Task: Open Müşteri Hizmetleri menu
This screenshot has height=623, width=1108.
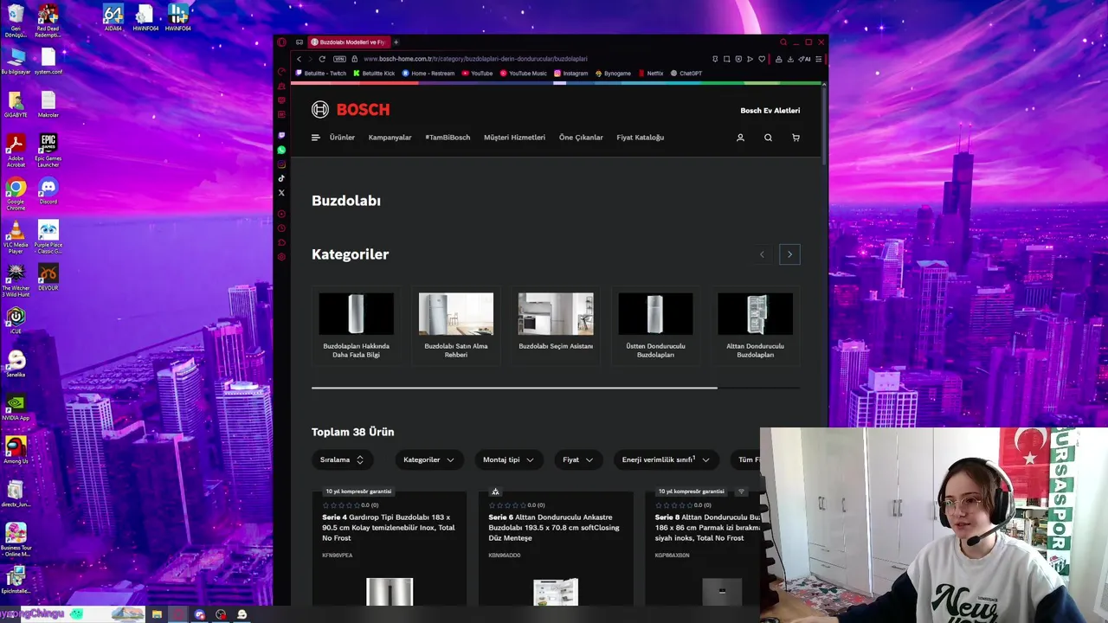Action: coord(514,138)
